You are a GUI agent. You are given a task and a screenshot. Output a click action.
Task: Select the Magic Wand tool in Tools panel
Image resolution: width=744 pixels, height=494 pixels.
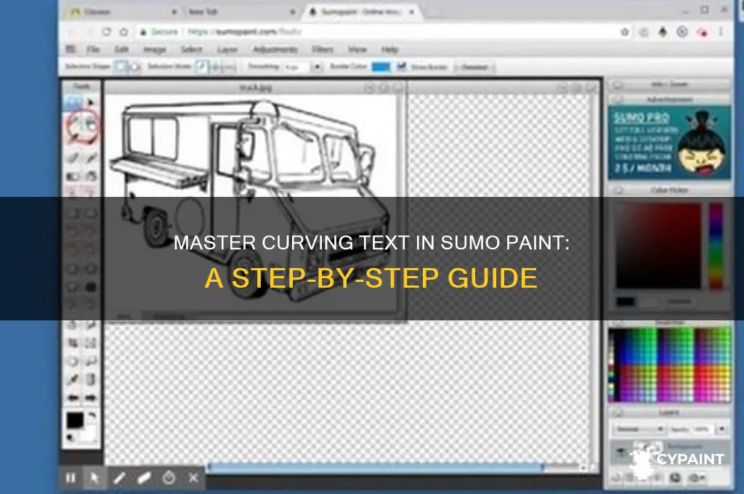point(90,125)
